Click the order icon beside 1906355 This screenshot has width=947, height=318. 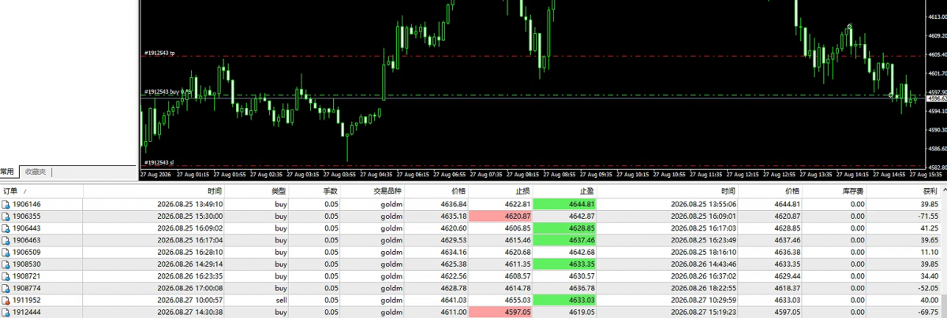(6, 215)
